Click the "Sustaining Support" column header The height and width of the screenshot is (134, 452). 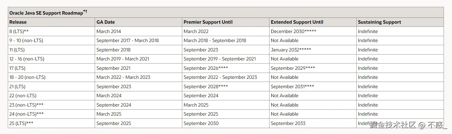pos(379,22)
